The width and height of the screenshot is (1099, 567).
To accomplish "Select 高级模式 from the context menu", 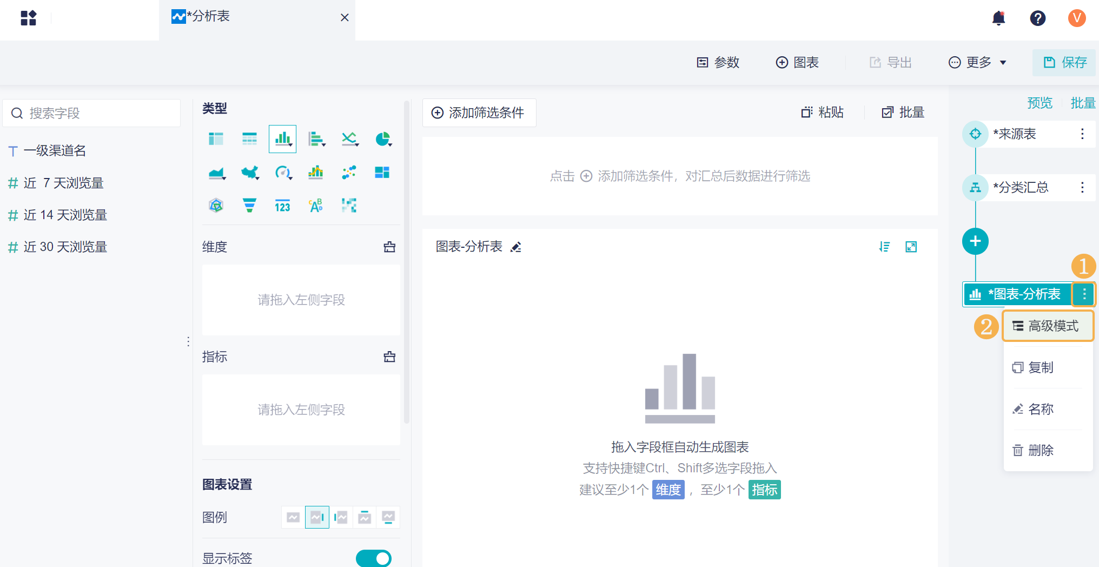I will (x=1048, y=326).
